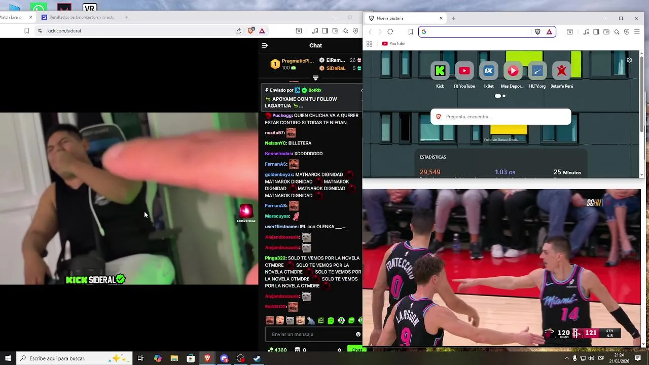Open the Windows Start menu
This screenshot has width=649, height=365.
(8, 358)
